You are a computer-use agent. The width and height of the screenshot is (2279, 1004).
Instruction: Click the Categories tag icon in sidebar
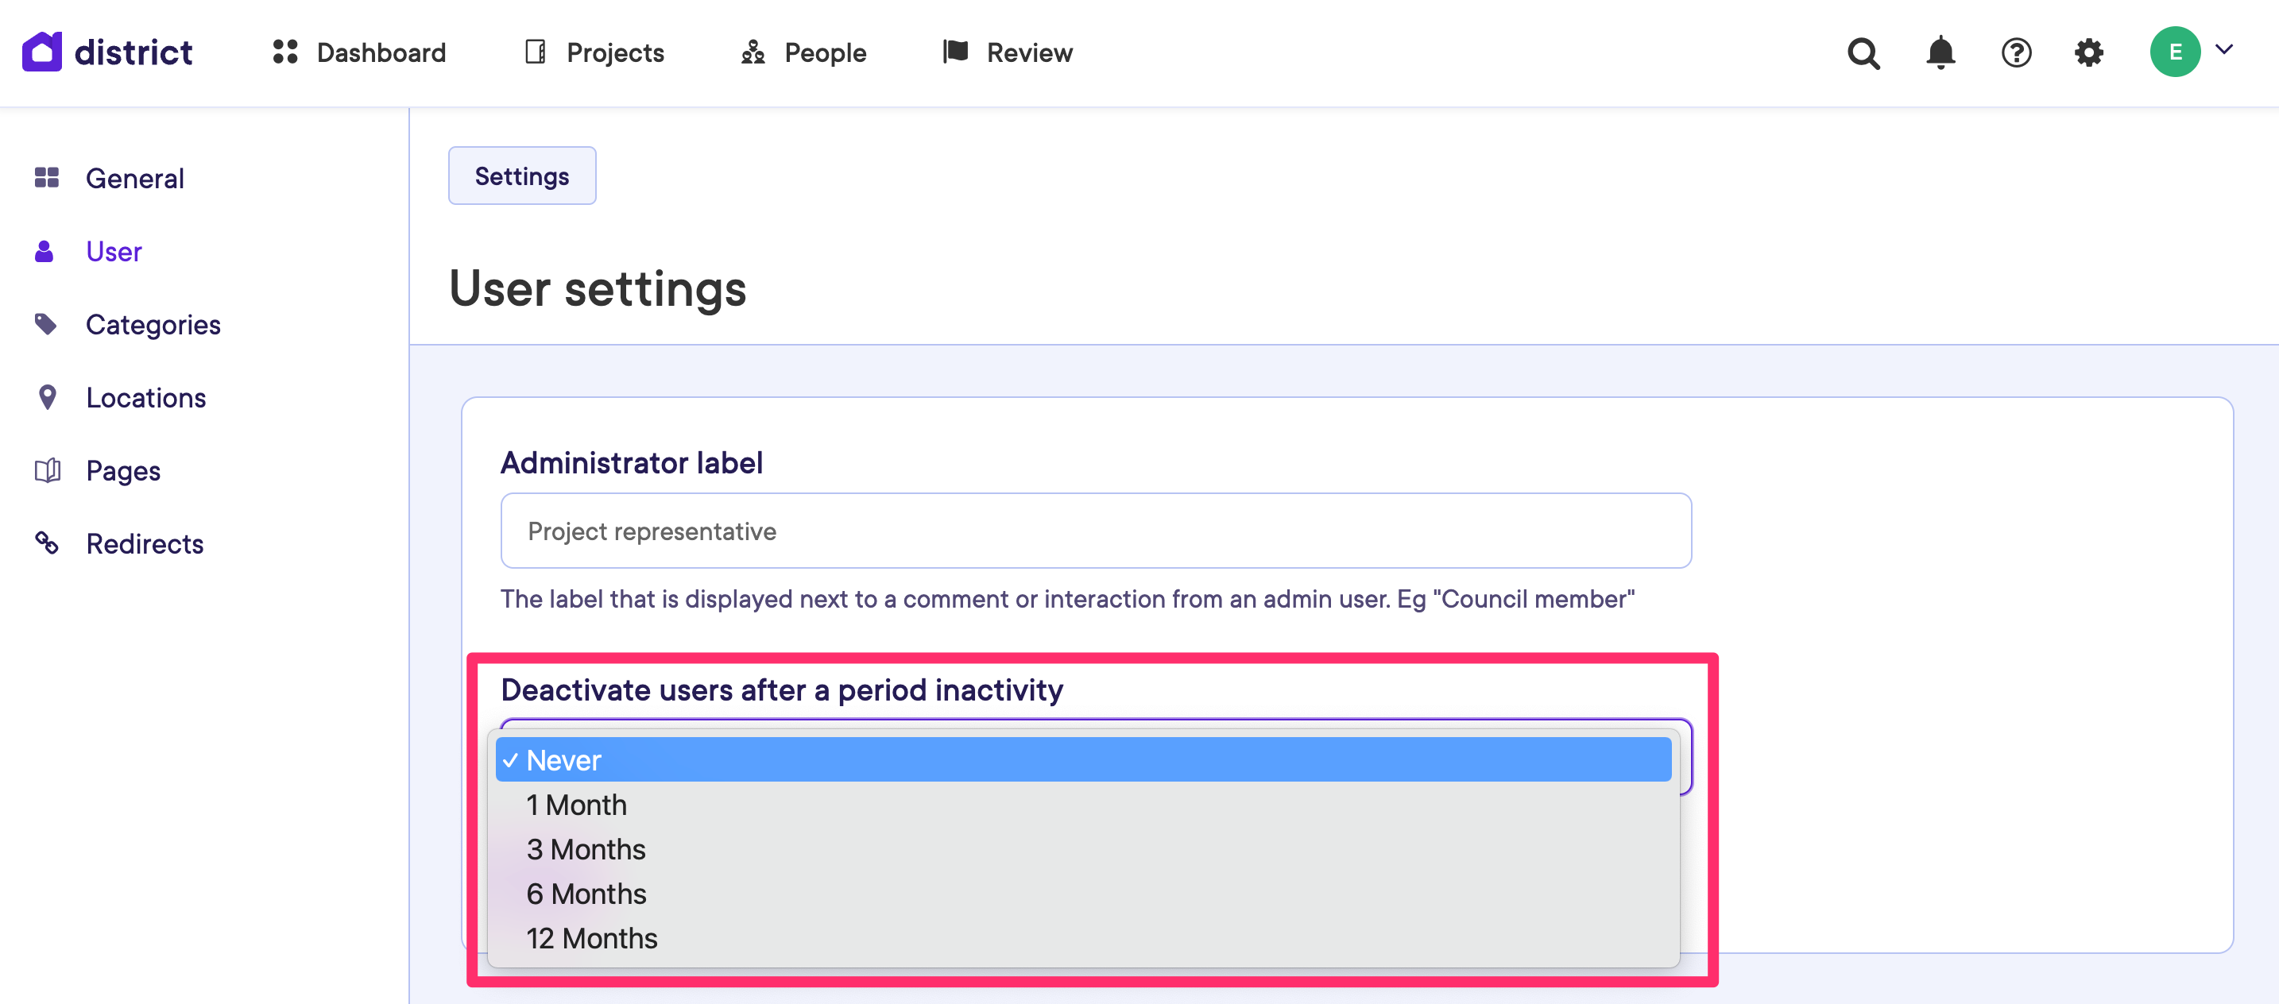[x=46, y=325]
